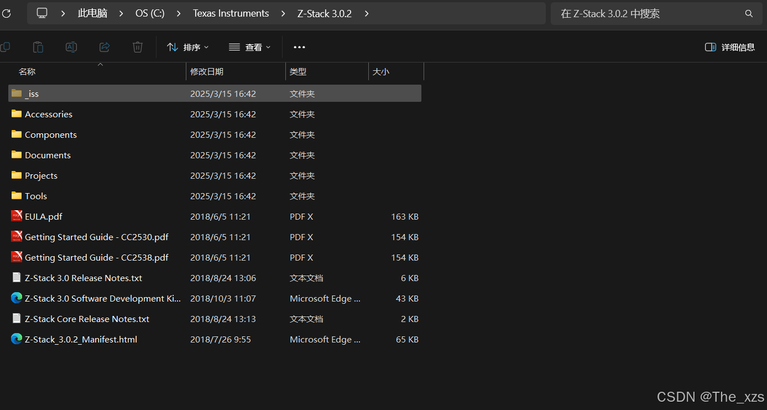Expand chevron after Z-Stack 3.0.2 breadcrumb
This screenshot has height=410, width=767.
367,13
